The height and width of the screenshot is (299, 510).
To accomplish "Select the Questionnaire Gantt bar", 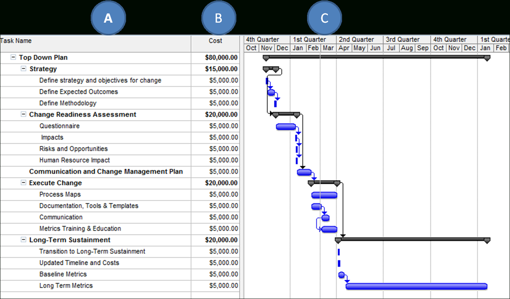I will click(286, 127).
